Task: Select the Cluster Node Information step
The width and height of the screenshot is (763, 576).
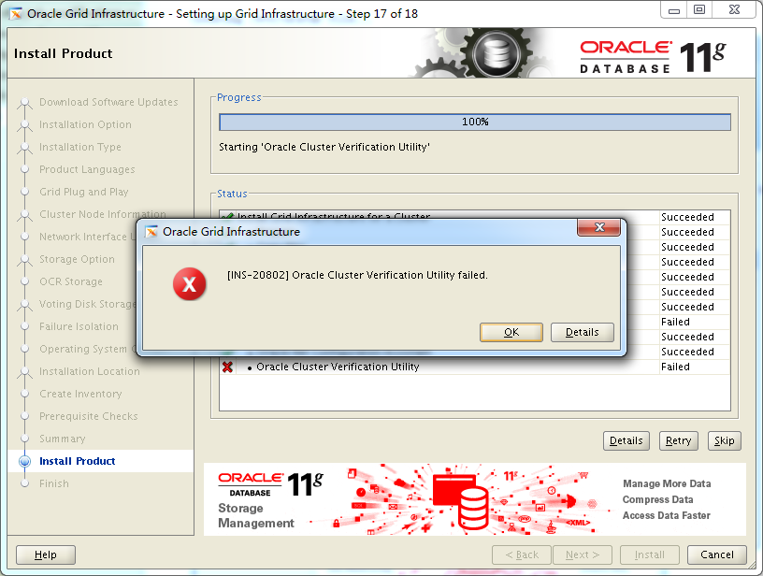Action: tap(103, 214)
